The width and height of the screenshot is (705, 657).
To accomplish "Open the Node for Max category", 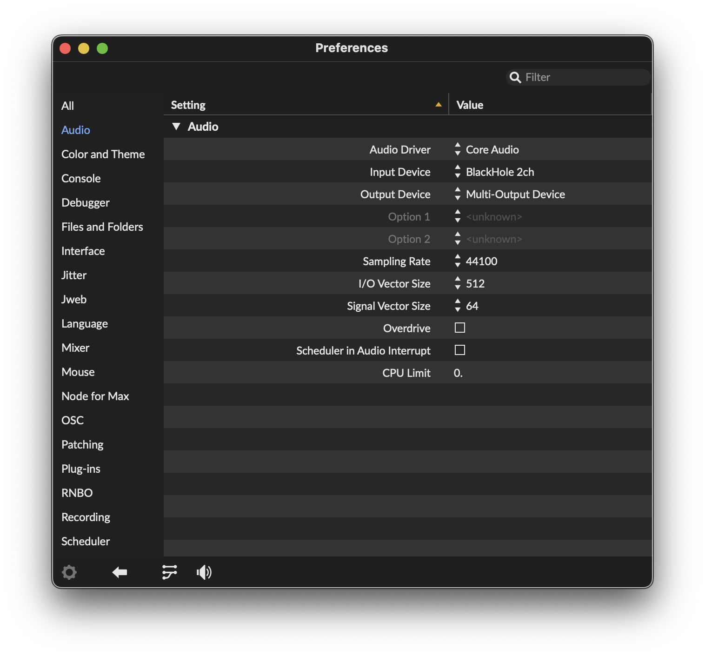I will tap(95, 396).
